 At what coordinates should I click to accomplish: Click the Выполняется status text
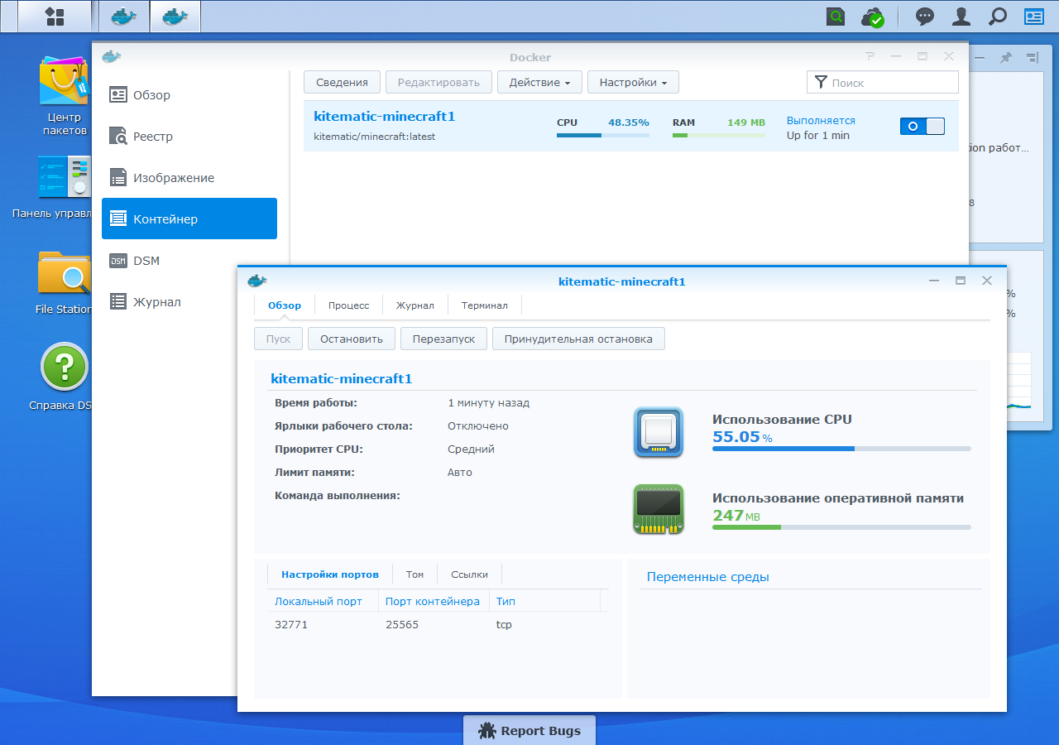821,121
